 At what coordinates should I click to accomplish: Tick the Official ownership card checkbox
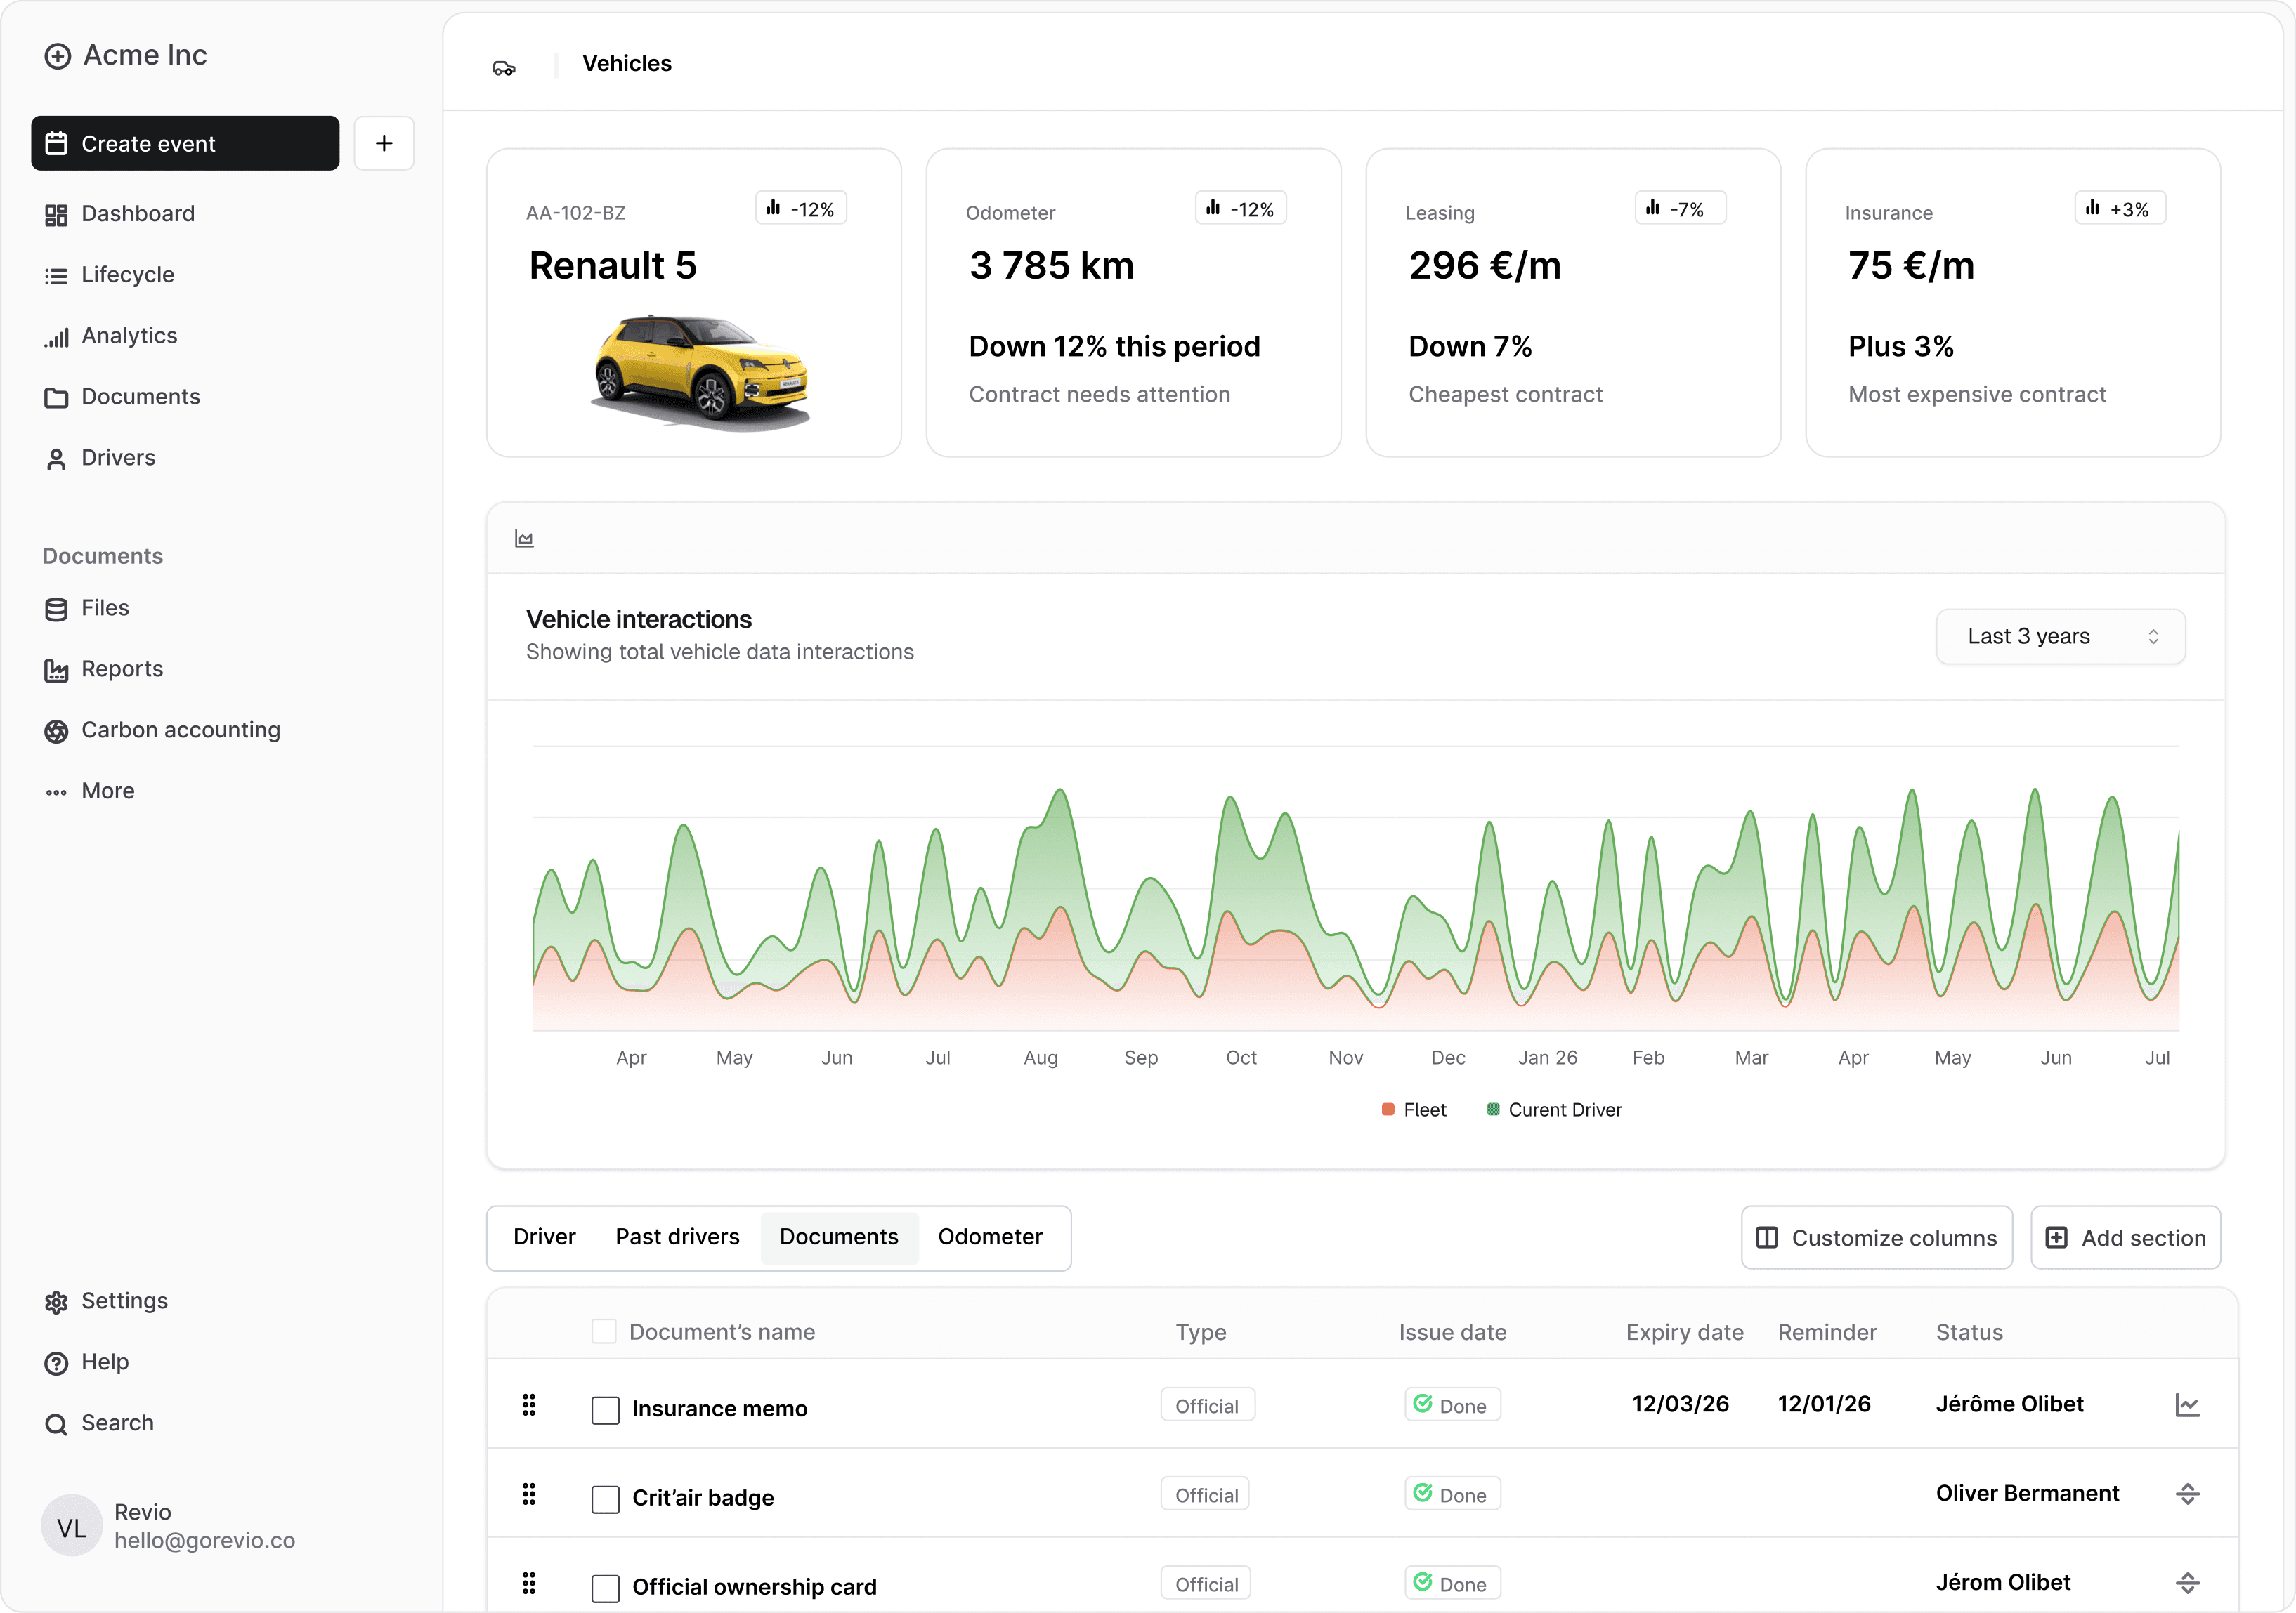[x=605, y=1588]
